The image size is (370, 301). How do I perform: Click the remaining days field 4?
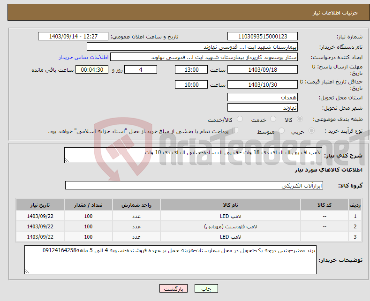coord(141,69)
